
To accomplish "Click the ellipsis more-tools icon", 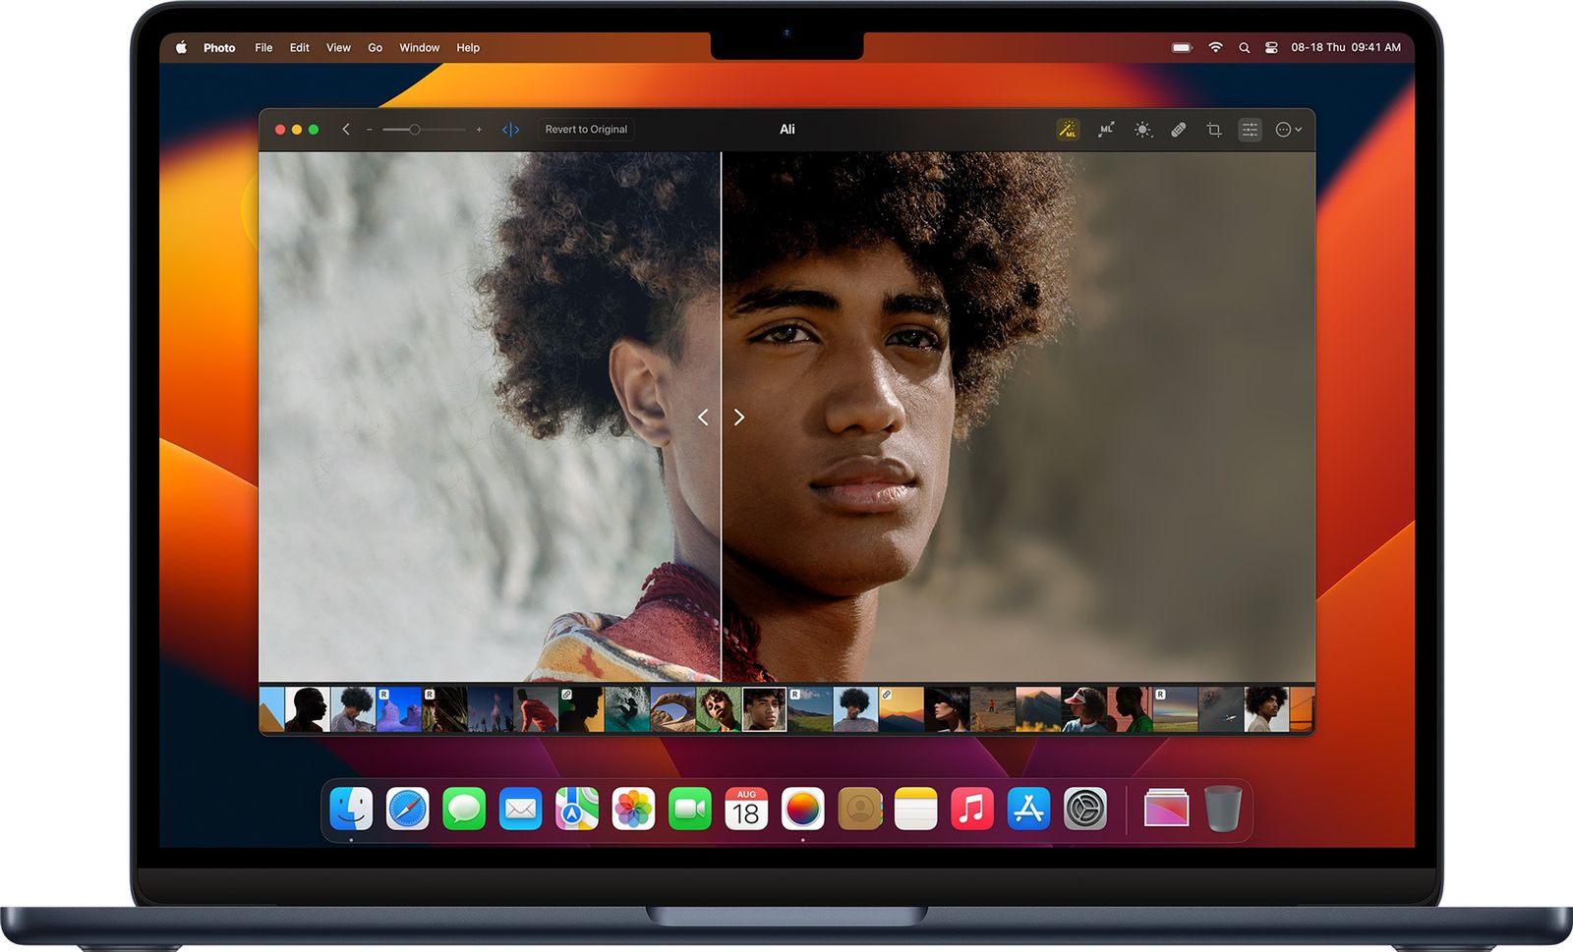I will (1285, 129).
